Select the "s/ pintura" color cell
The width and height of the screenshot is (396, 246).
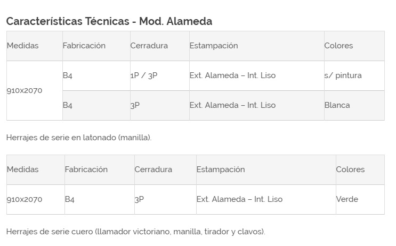pyautogui.click(x=343, y=75)
